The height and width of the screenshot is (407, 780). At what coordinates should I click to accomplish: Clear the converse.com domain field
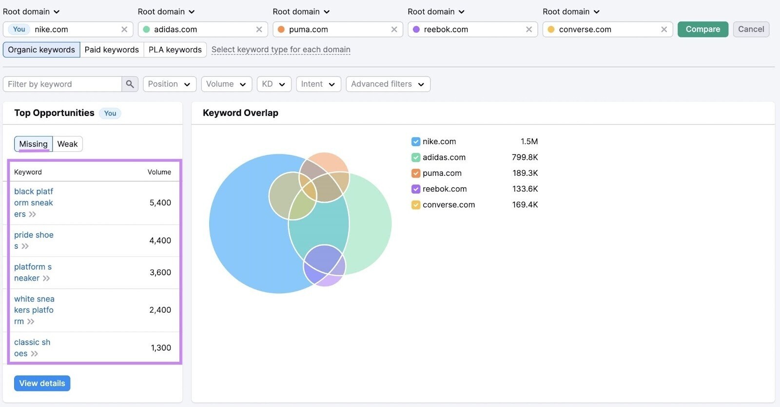point(664,30)
